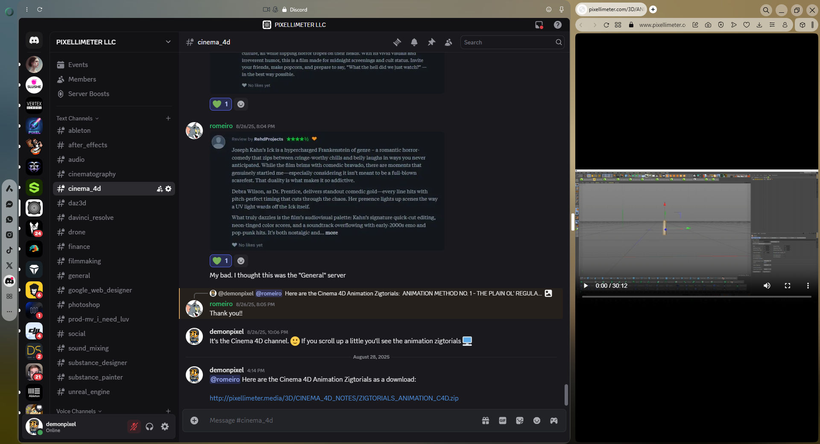
Task: Create a new voice channel plus
Action: coord(168,411)
